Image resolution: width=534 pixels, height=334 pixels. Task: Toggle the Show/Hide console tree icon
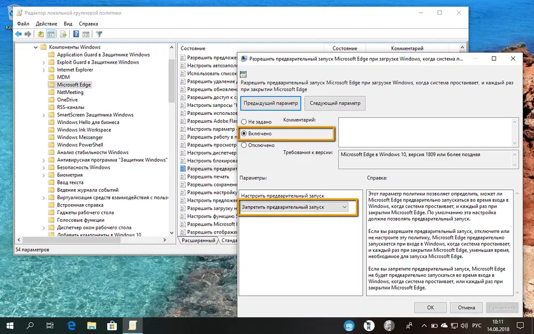pyautogui.click(x=51, y=33)
